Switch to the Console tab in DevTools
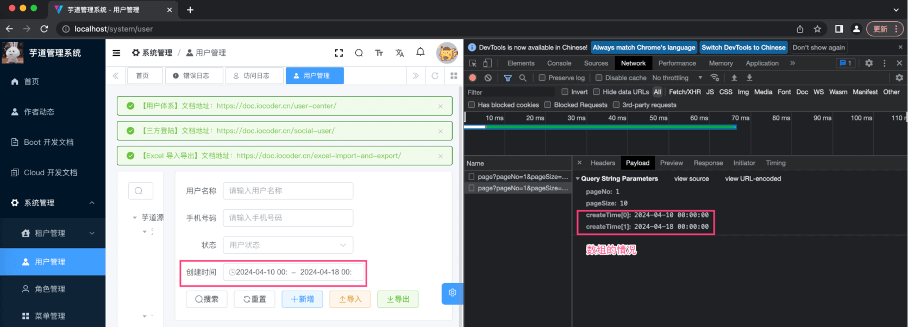908x327 pixels. tap(559, 63)
